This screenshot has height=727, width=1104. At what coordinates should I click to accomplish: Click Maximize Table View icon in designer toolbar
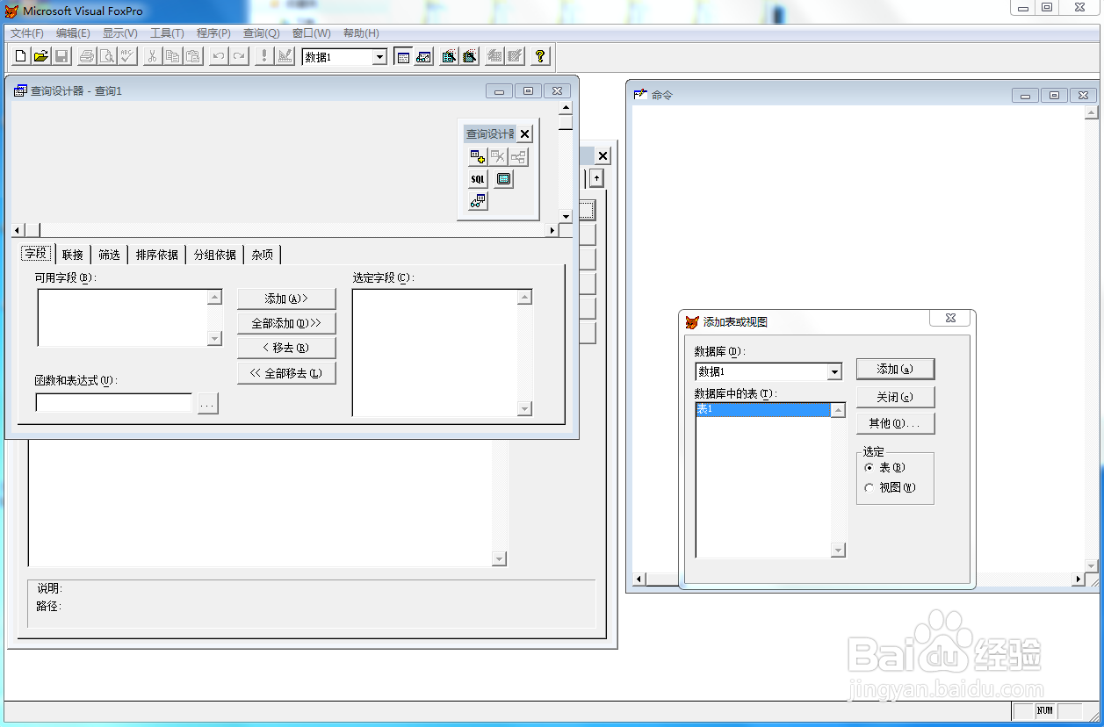coord(503,179)
